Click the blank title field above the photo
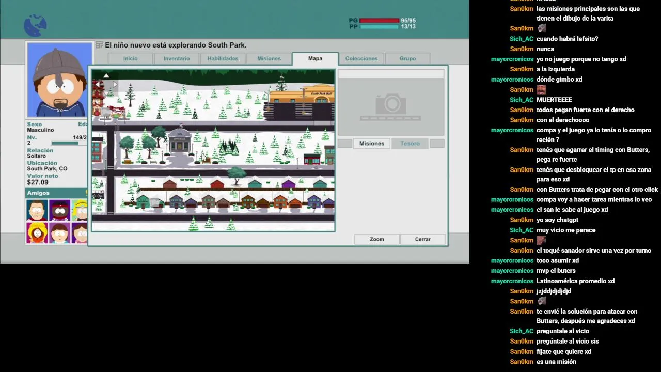This screenshot has height=372, width=661. point(391,74)
